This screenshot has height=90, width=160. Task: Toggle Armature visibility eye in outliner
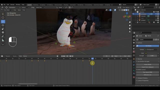(x=156, y=14)
